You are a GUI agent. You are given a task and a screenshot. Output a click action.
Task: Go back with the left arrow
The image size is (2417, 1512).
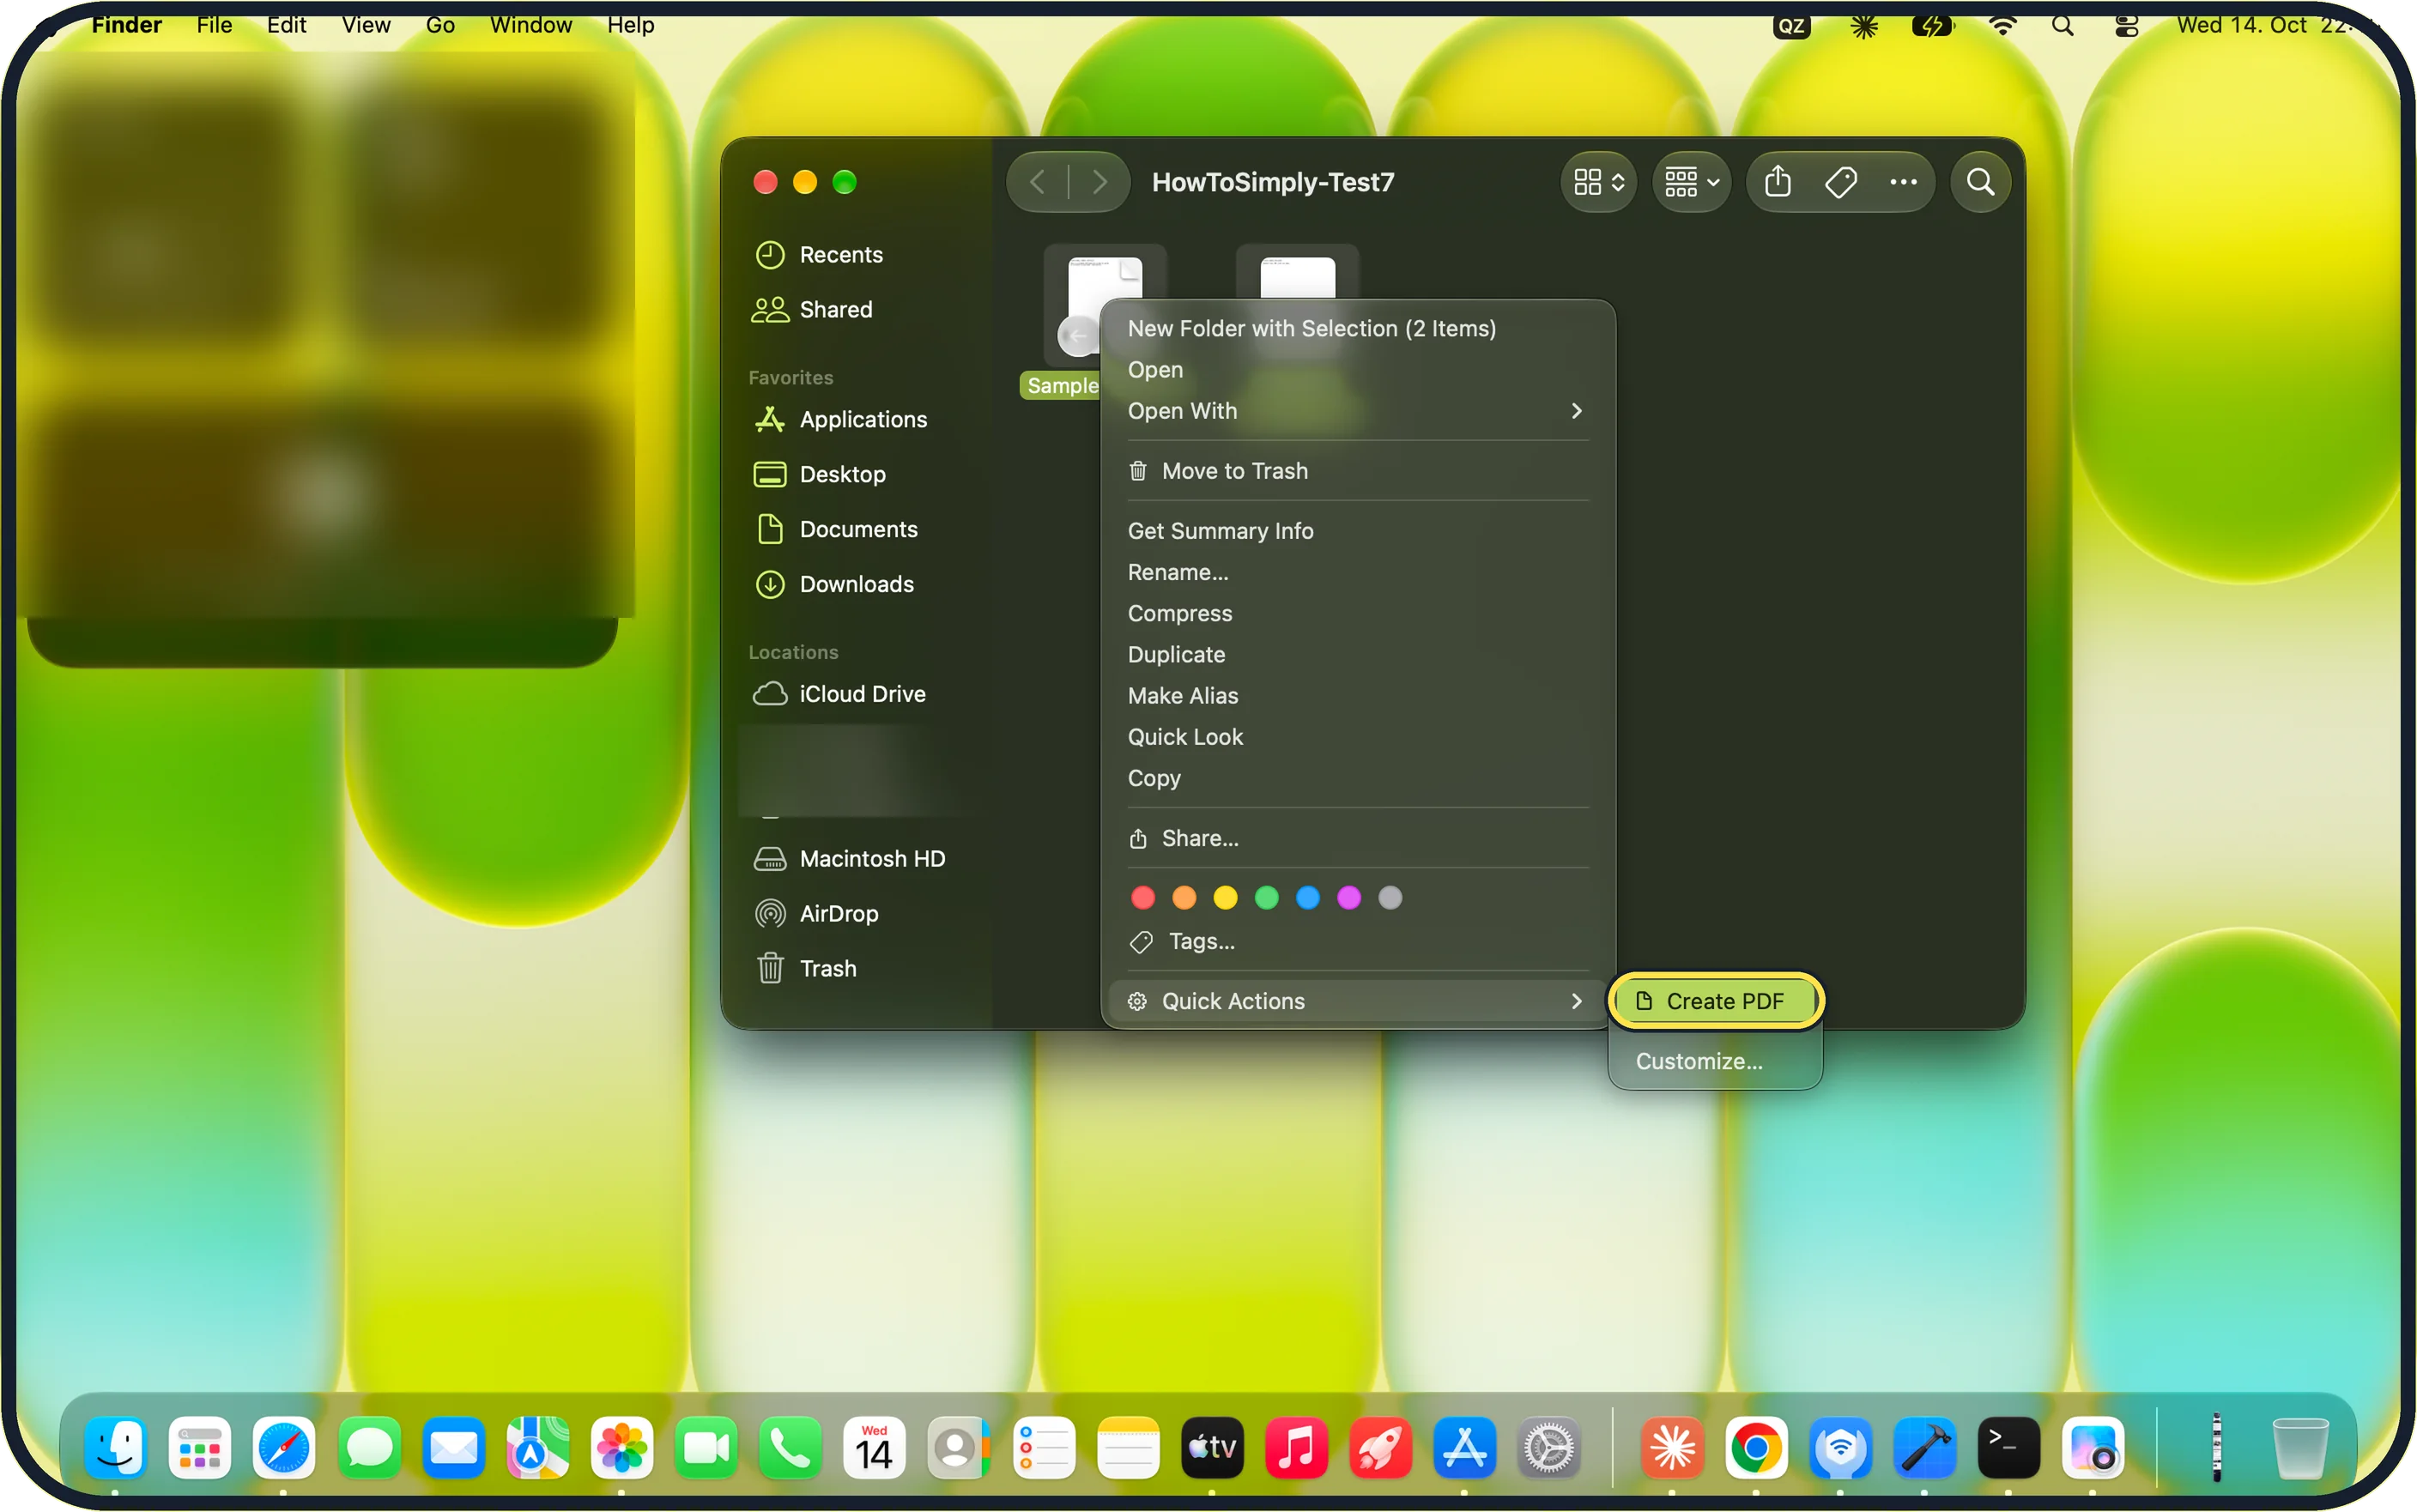(x=1037, y=182)
